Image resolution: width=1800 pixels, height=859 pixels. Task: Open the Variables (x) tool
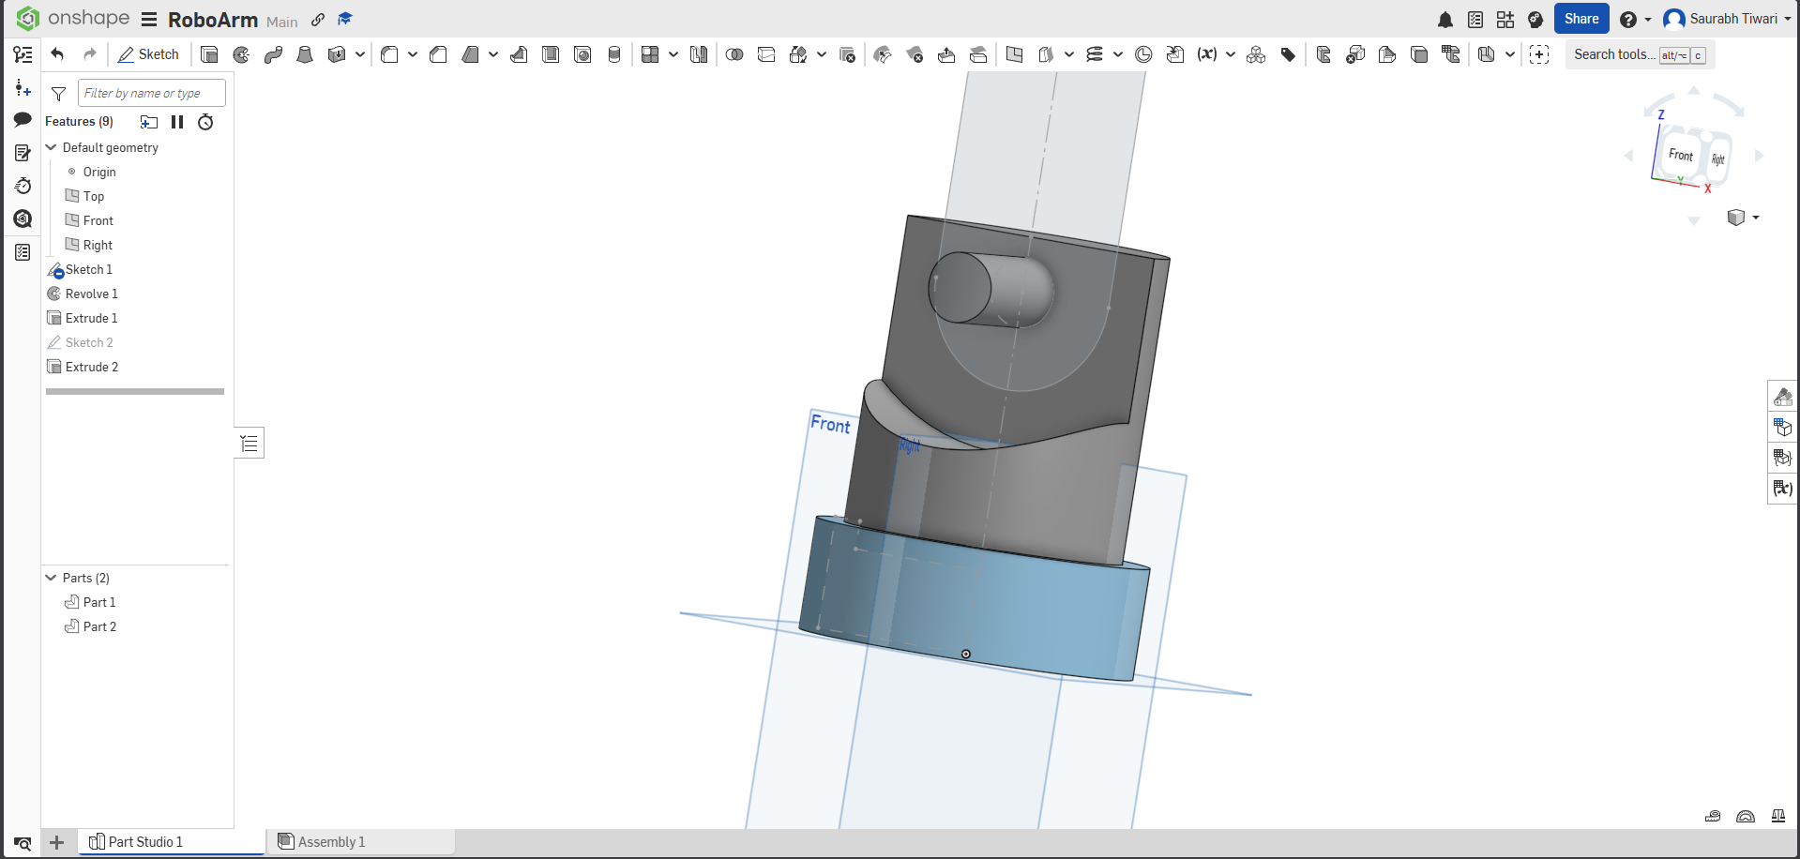1206,54
